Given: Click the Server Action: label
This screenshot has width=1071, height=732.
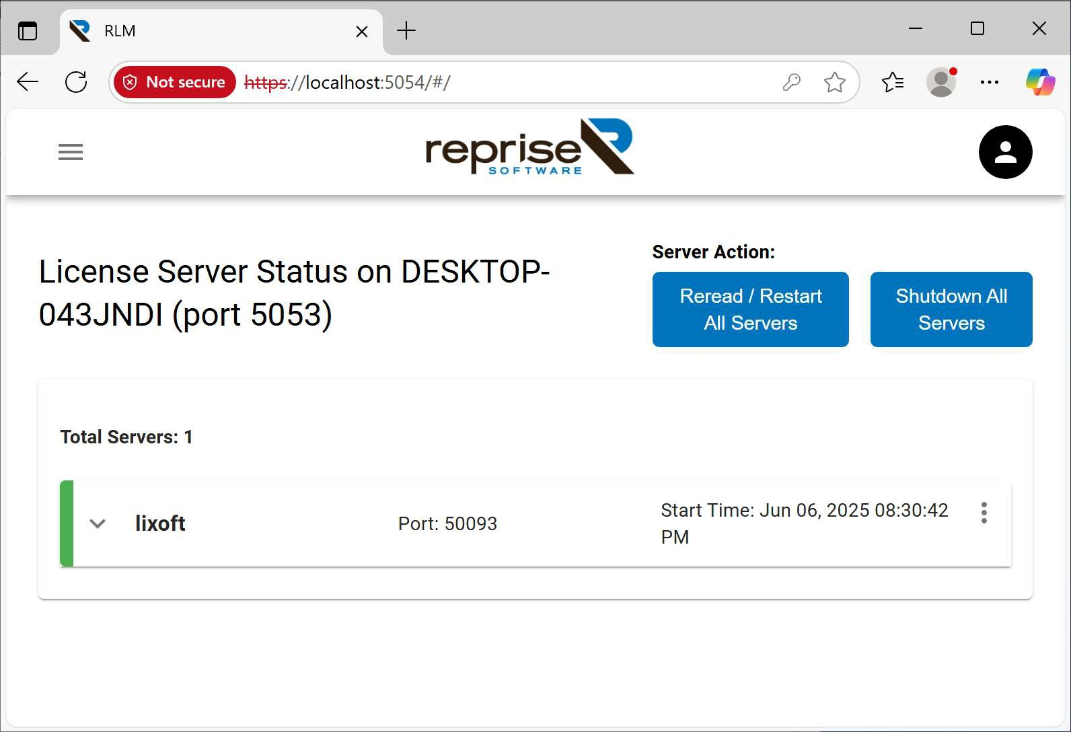Looking at the screenshot, I should [x=714, y=252].
